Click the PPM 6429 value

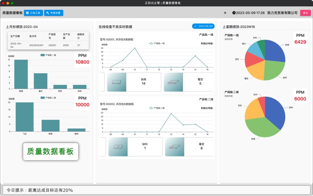click(300, 42)
